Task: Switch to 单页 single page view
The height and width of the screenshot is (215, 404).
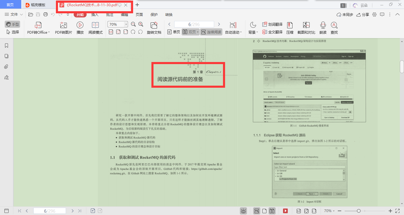Action: point(174,32)
